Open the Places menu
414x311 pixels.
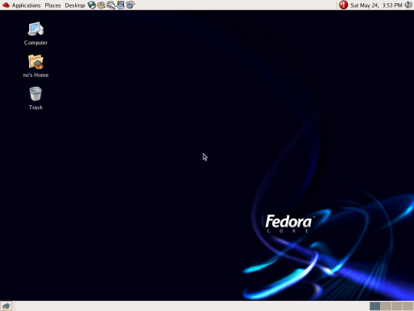click(x=53, y=5)
